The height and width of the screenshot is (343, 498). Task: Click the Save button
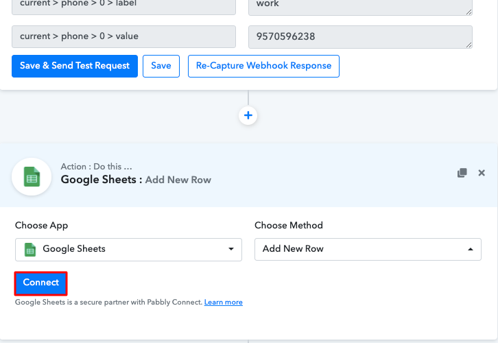(x=161, y=66)
